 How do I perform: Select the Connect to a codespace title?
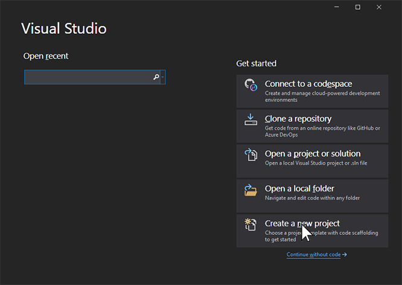(x=308, y=84)
